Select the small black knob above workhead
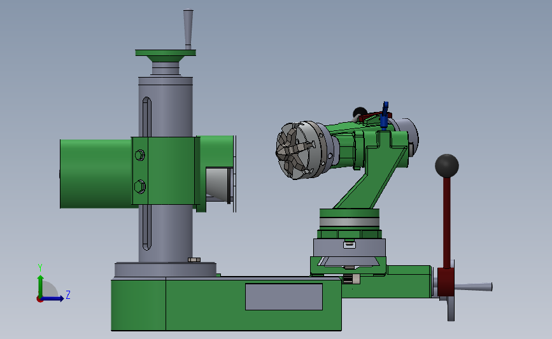552x339 pixels. [x=360, y=113]
